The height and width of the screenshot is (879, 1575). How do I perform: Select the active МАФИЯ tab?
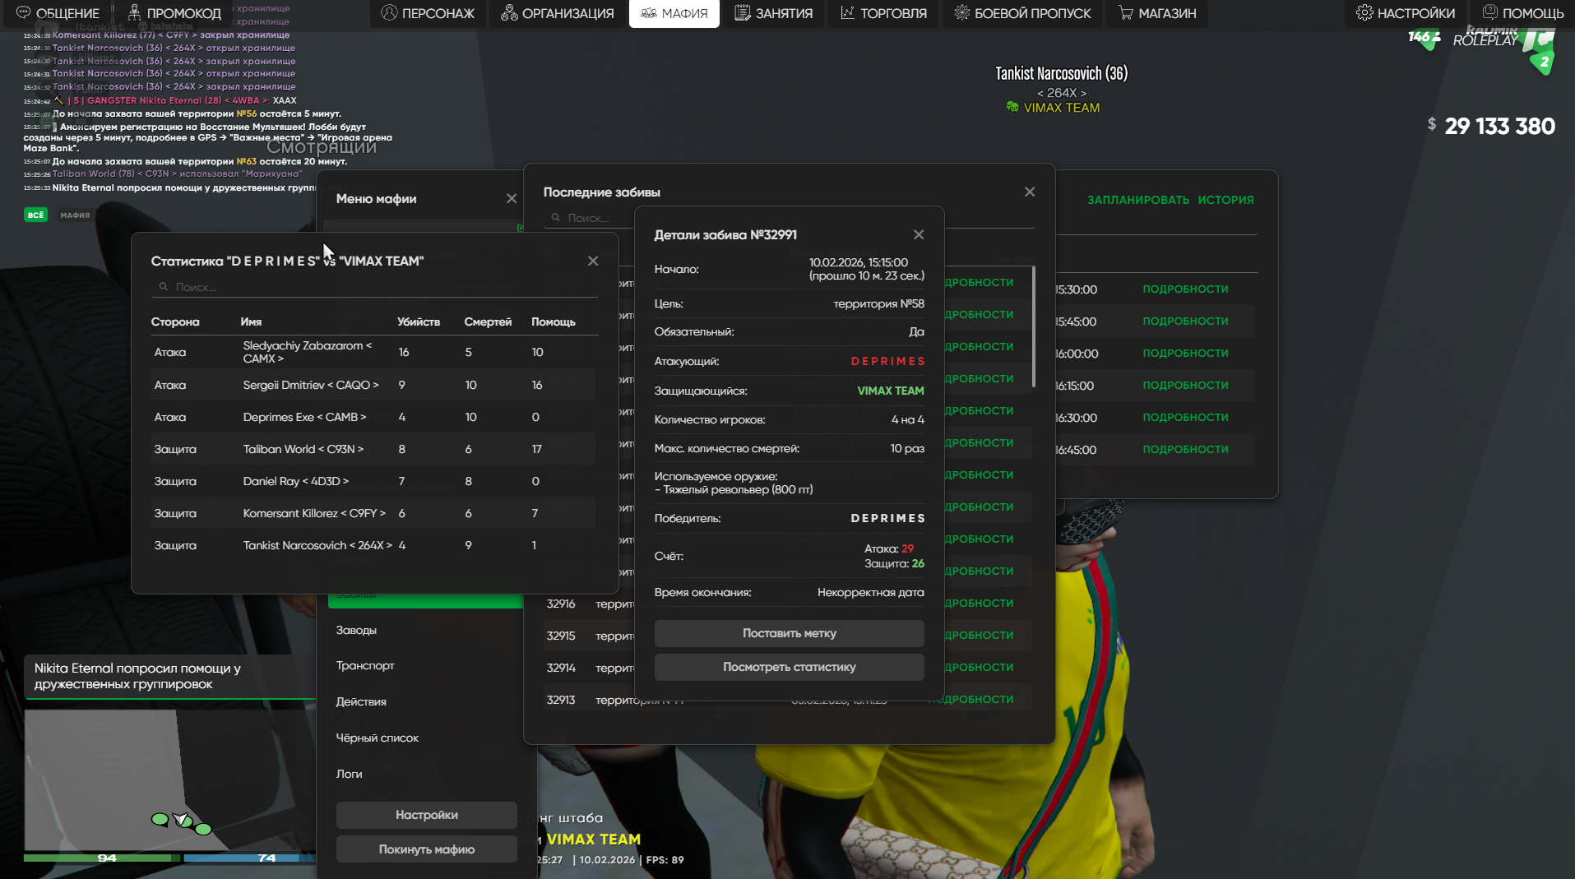[674, 13]
